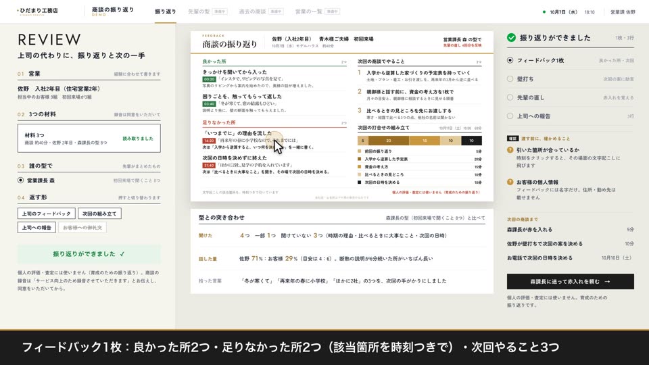
Task: Click item 1 入学から逆算した家づくりの予定表を持っていく
Action: pos(418,73)
